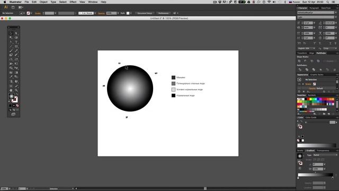
Task: Open language dropdown English: USA
Action: click(x=306, y=48)
